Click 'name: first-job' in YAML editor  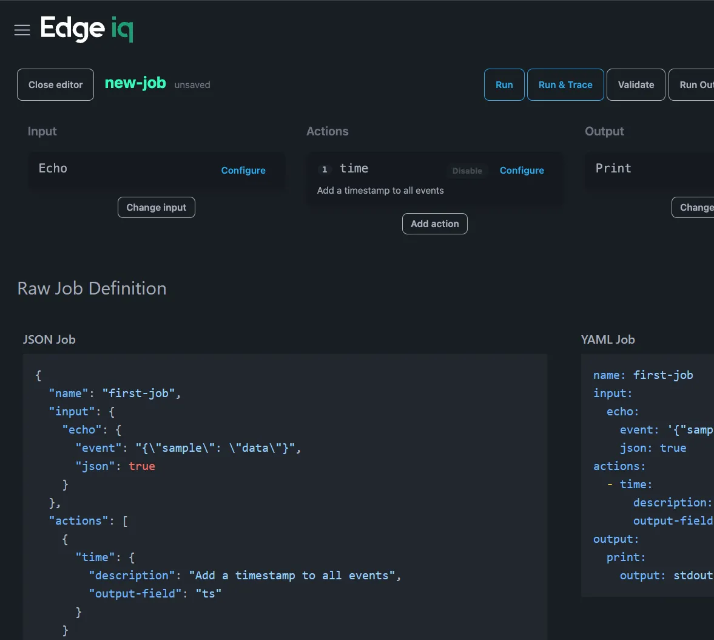coord(643,375)
